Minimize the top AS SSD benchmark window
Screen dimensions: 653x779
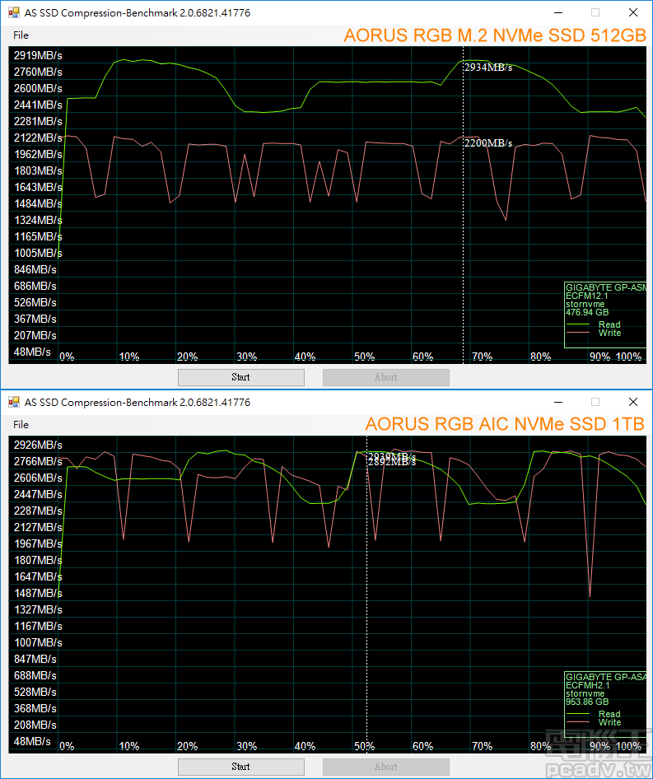click(558, 12)
